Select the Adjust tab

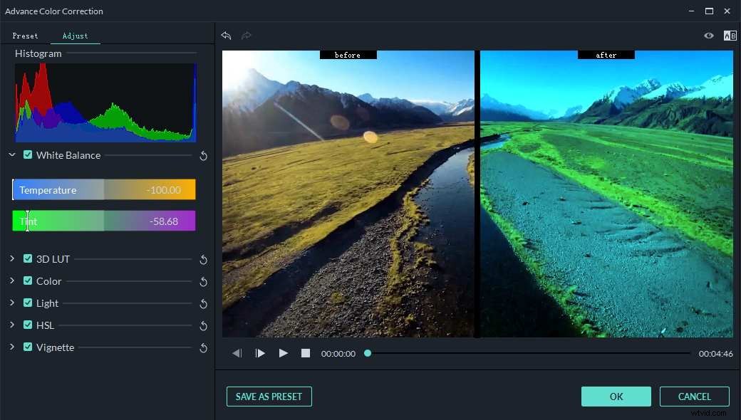(75, 36)
